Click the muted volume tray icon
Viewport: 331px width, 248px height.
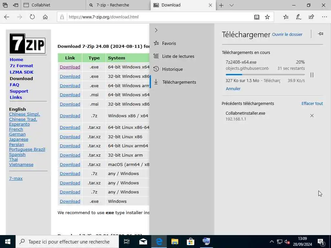287,242
